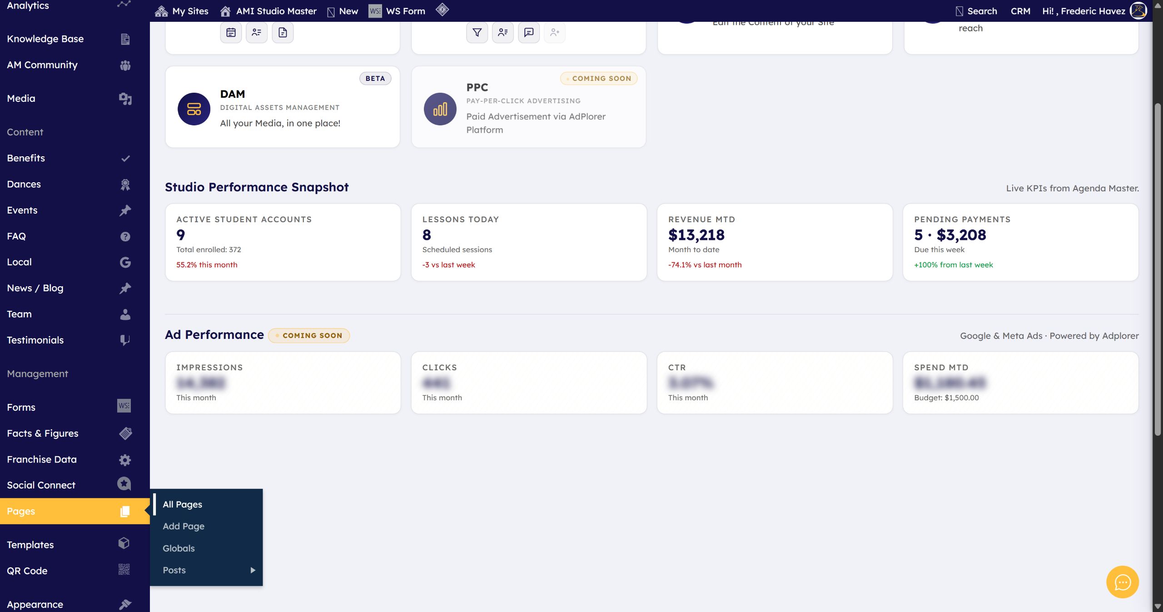This screenshot has height=612, width=1163.
Task: Click 'Live KPIs from Agenda Master.' text
Action: pyautogui.click(x=1072, y=188)
